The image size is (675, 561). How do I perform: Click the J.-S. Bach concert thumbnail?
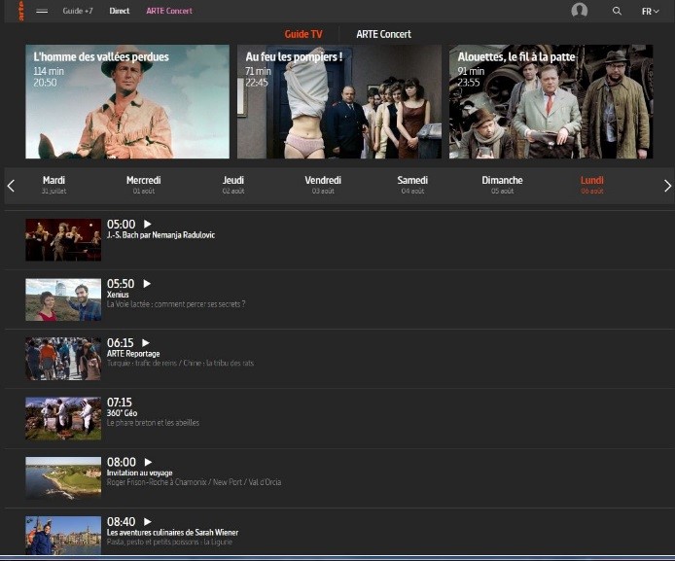click(x=63, y=239)
